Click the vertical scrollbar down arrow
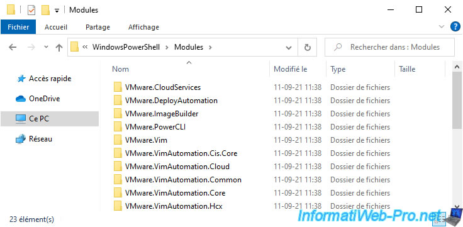 pos(457,206)
